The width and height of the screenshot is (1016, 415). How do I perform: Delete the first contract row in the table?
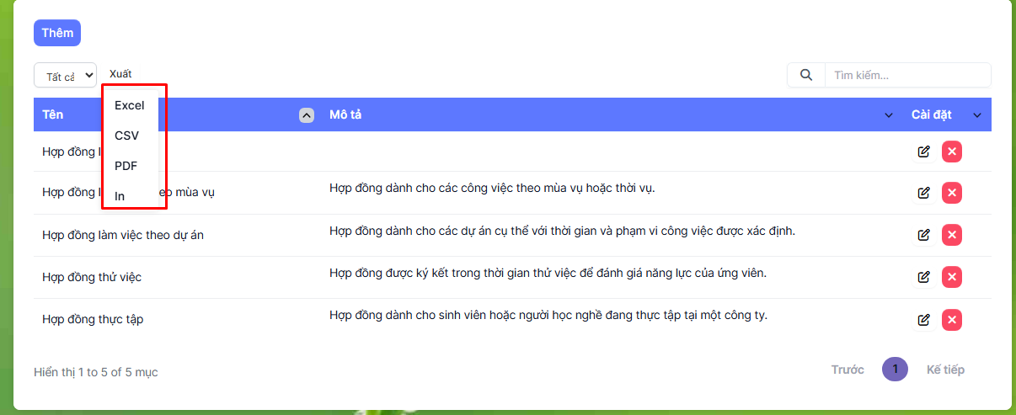point(952,152)
